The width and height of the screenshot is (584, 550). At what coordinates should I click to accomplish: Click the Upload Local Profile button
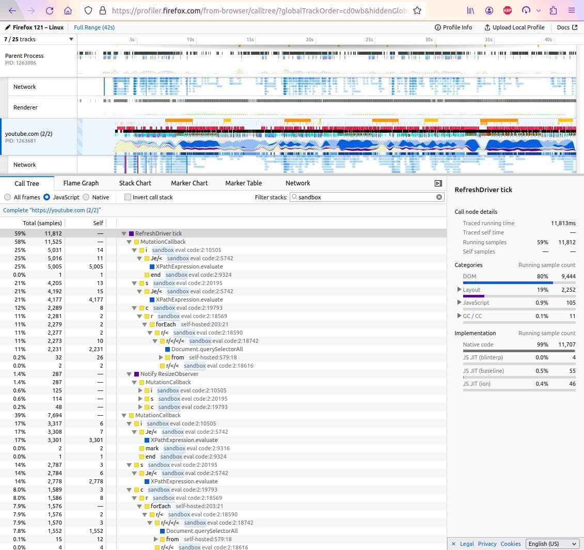coord(514,27)
